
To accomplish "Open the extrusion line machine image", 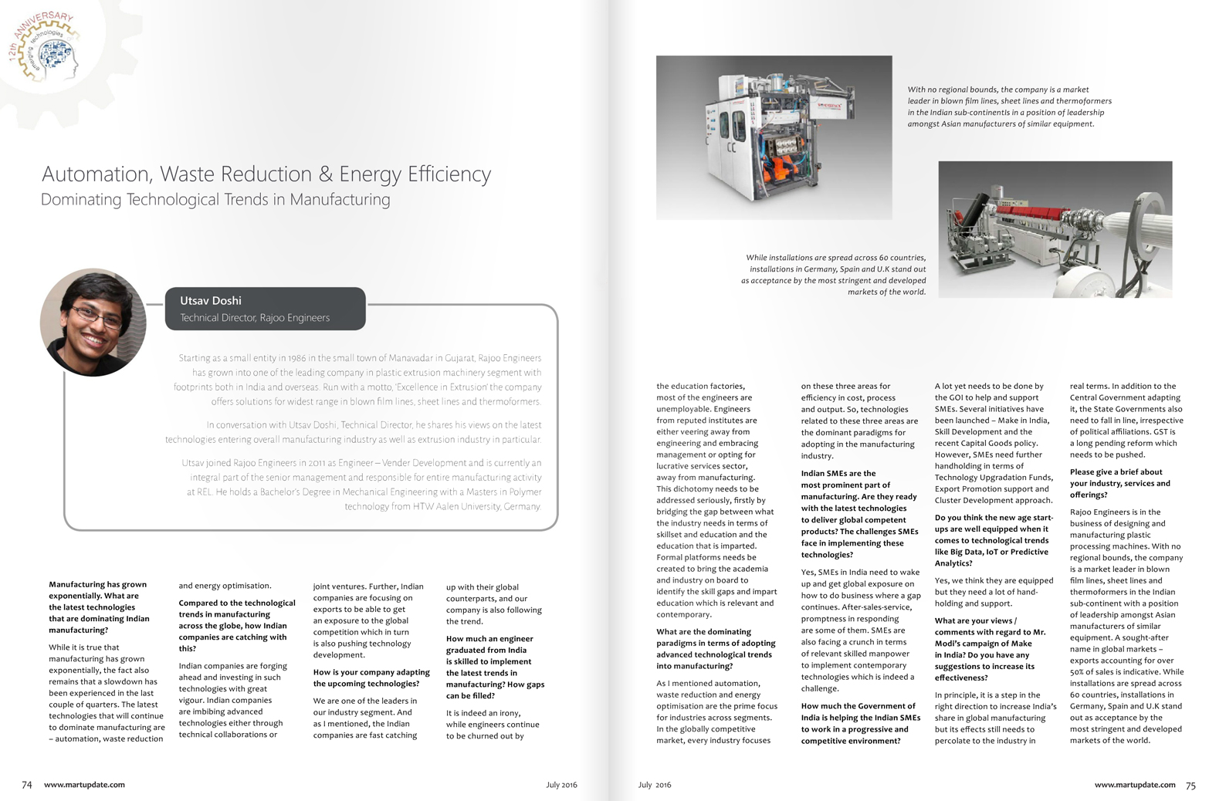I will 1055,229.
